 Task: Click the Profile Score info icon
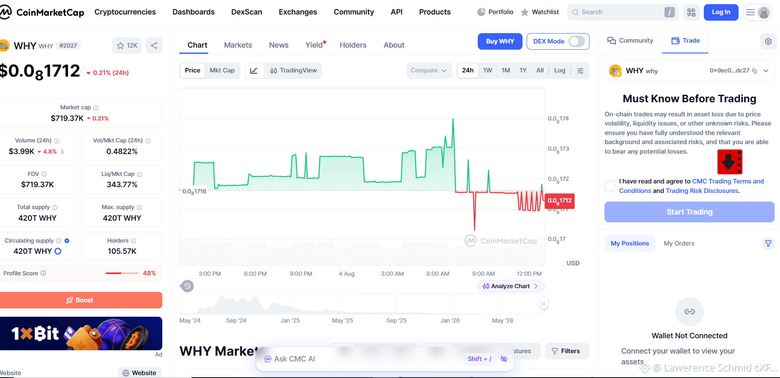coord(43,273)
